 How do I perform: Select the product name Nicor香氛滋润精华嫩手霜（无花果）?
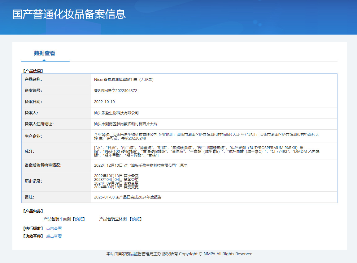pos(124,80)
